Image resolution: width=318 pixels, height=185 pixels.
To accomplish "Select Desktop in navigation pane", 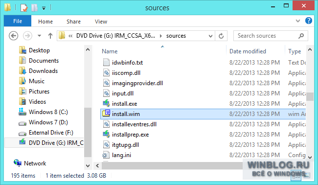I will pos(39,50).
